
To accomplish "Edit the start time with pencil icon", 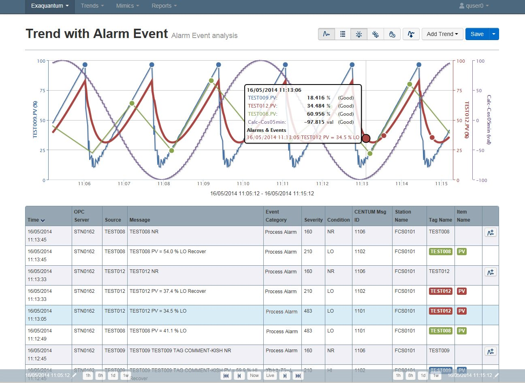I will click(x=75, y=376).
